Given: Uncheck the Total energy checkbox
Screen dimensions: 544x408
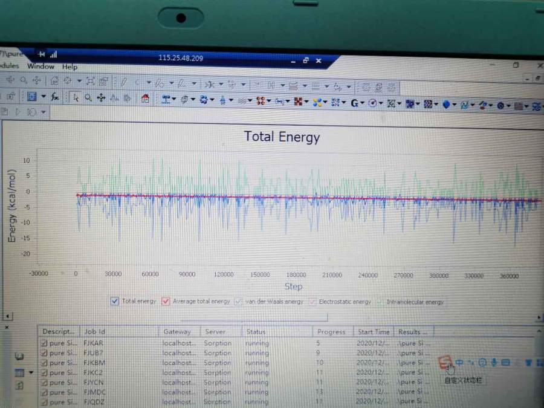Looking at the screenshot, I should (x=115, y=301).
